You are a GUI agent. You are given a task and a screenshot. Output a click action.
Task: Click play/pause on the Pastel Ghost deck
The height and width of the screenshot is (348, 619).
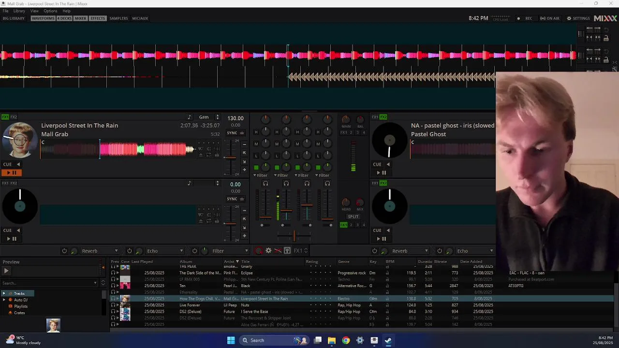(382, 173)
